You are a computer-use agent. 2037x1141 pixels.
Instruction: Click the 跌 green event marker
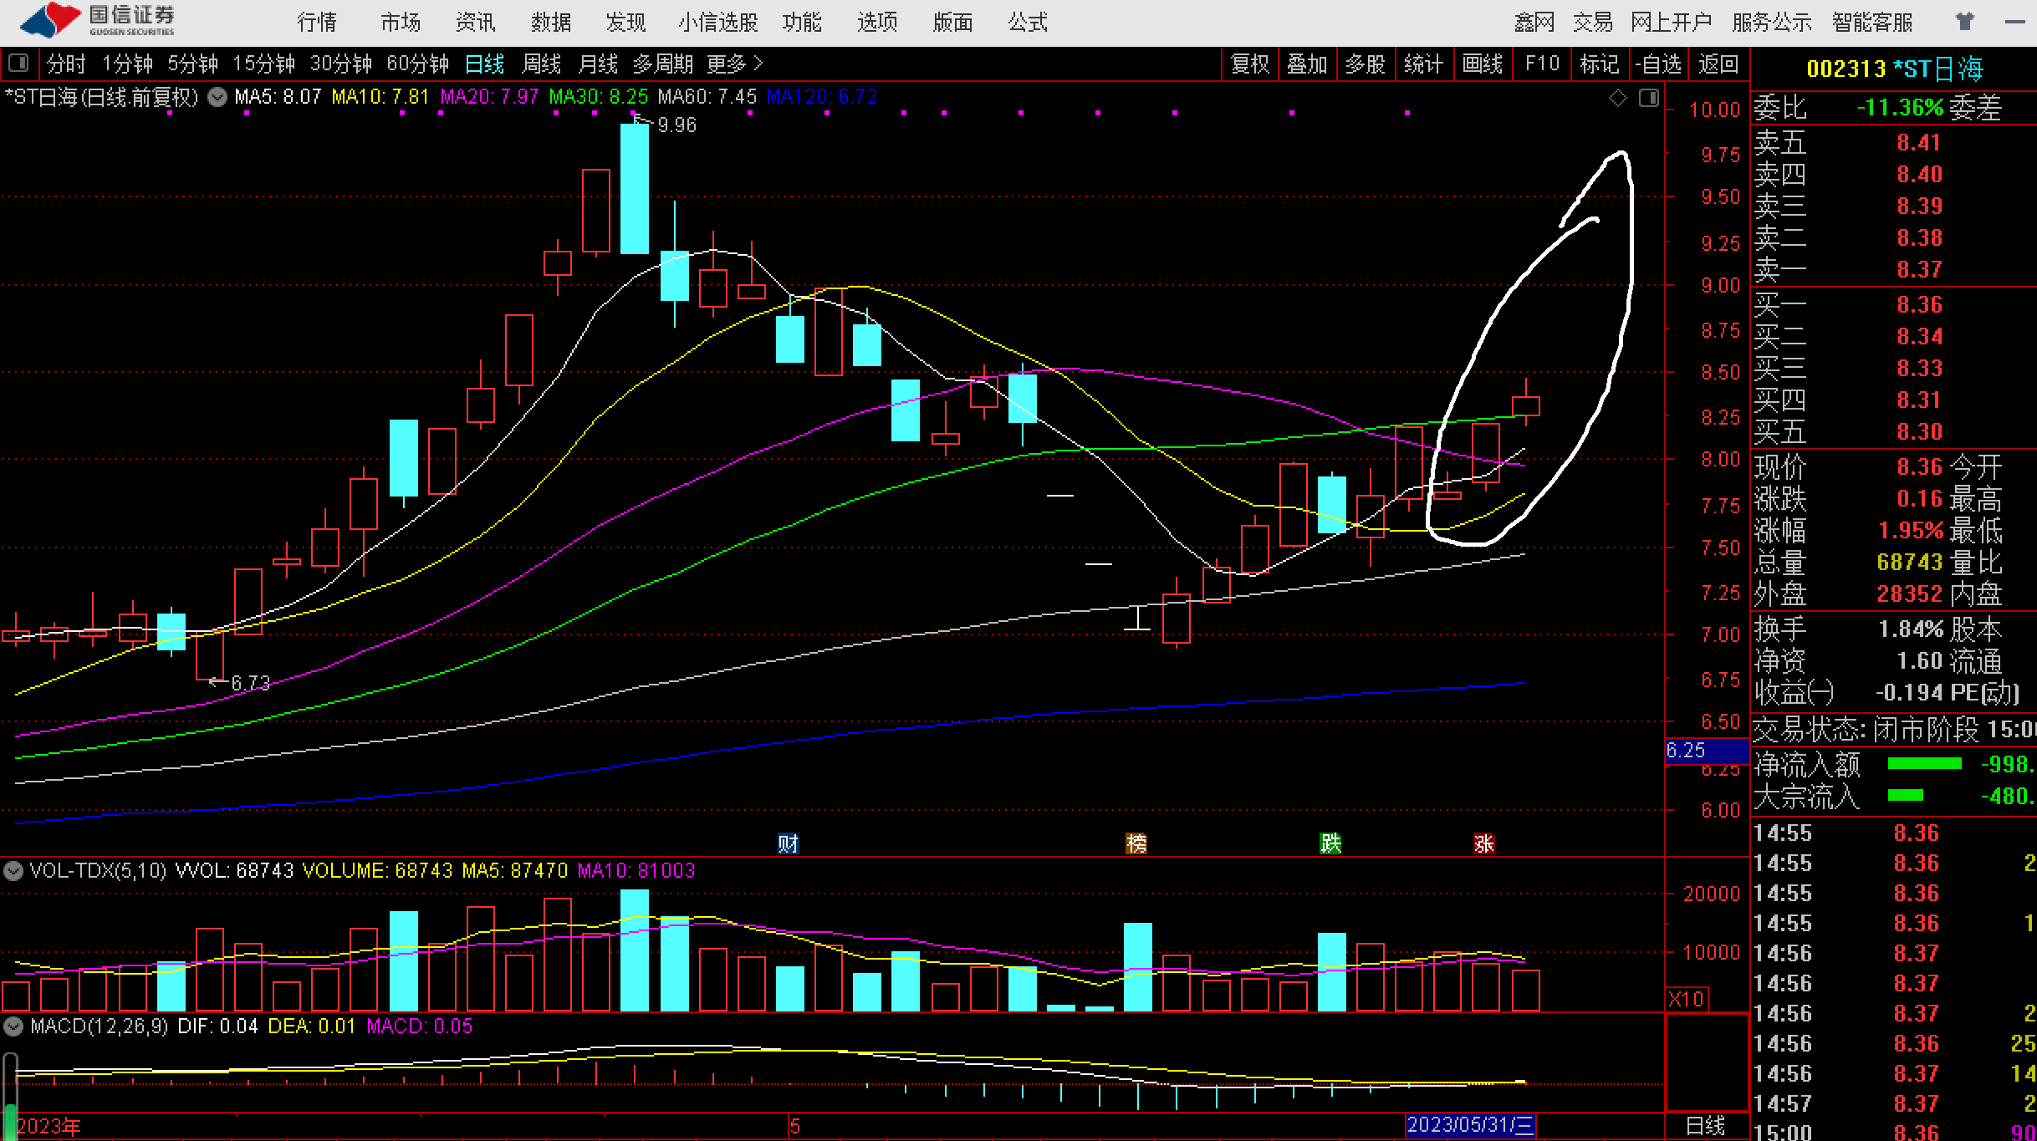click(x=1330, y=843)
